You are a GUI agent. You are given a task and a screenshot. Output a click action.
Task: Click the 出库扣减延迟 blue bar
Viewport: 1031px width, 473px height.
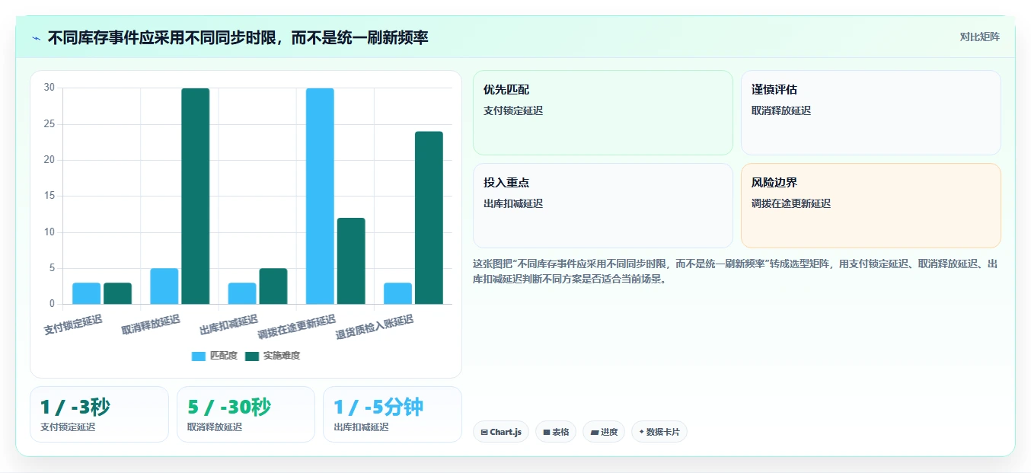pos(242,293)
